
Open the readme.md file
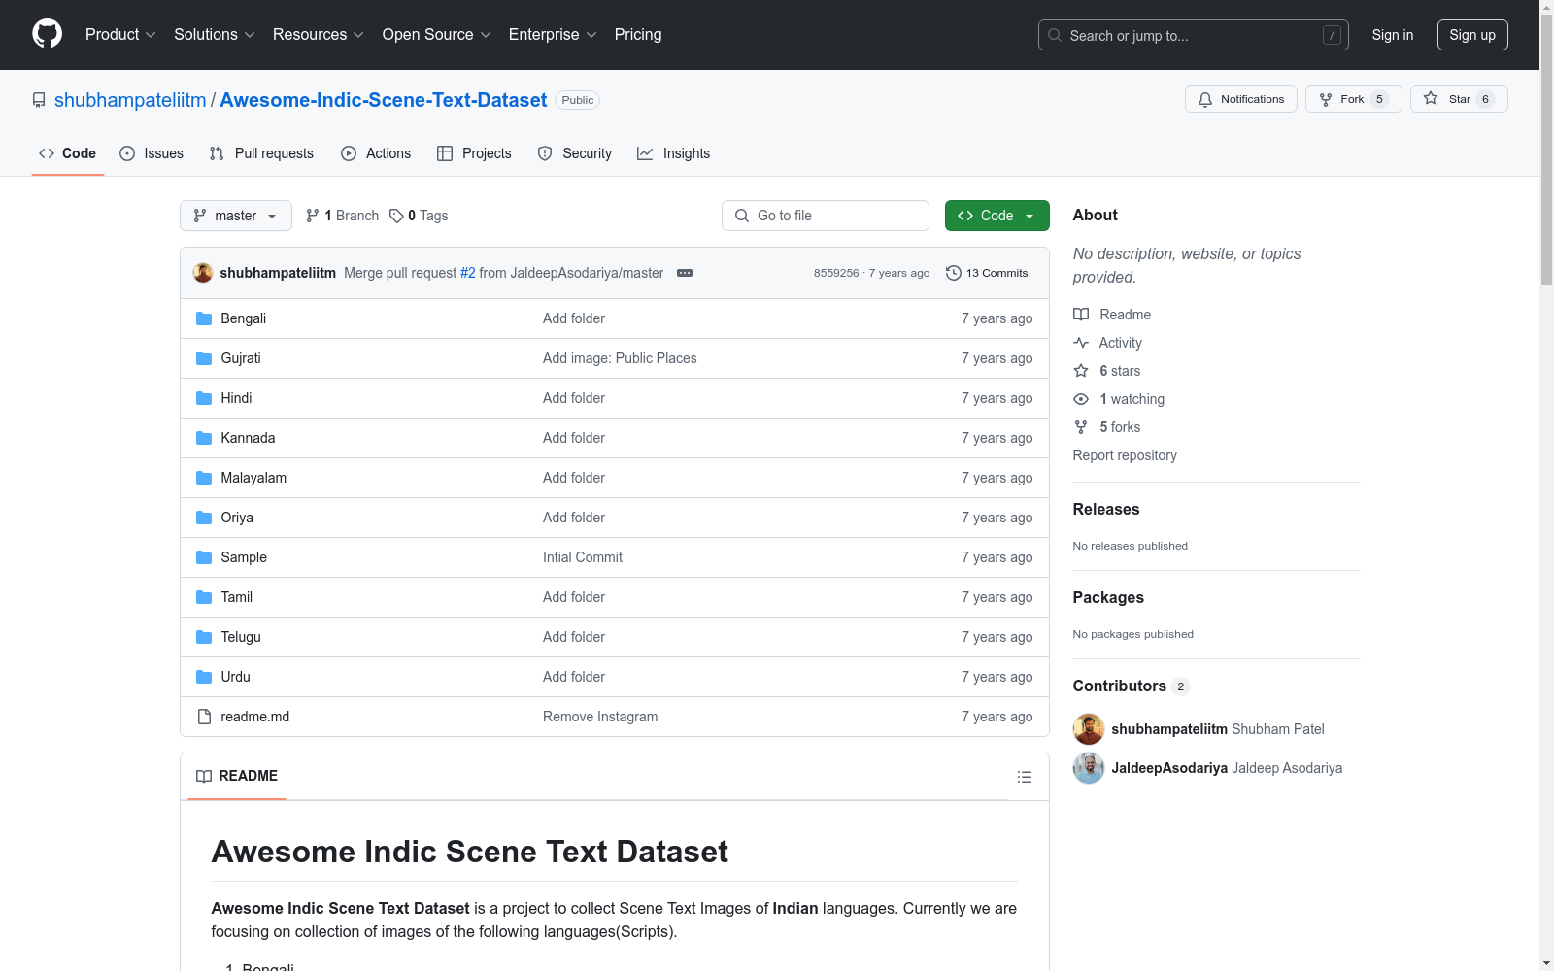[255, 717]
